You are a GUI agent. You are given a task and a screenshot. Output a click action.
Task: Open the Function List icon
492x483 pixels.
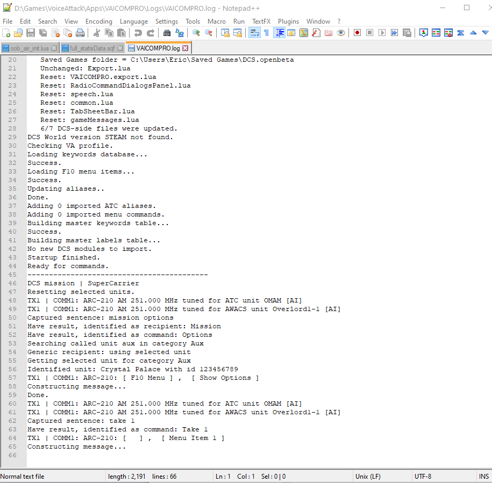316,33
